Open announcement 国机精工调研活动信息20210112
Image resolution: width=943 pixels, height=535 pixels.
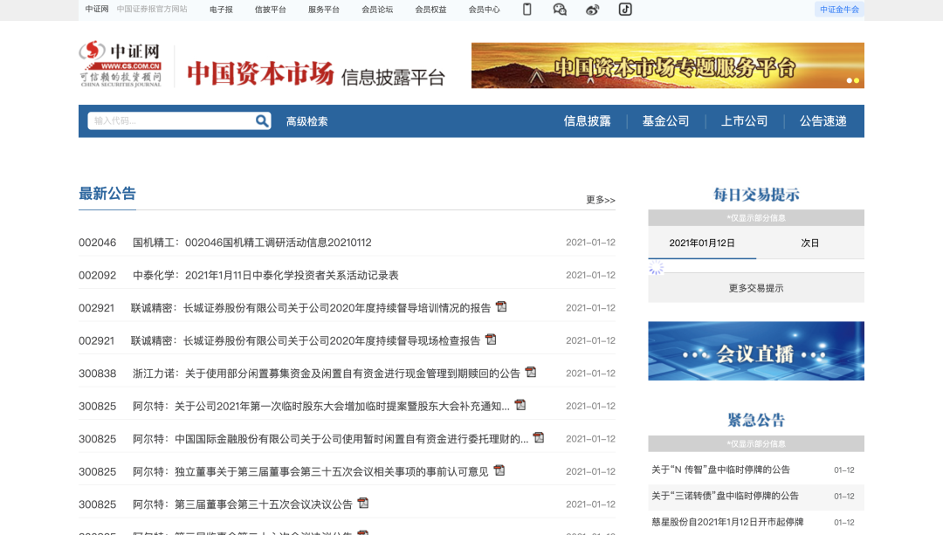pyautogui.click(x=252, y=243)
